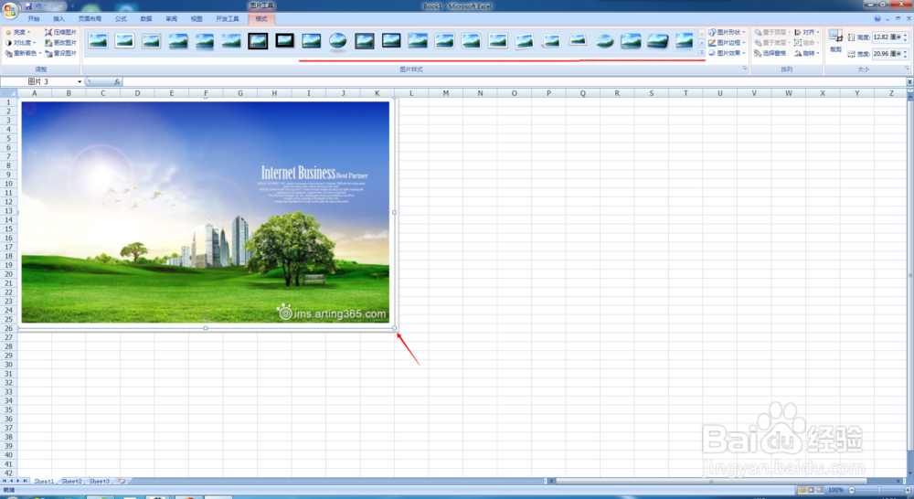Go to first sheet navigation arrow
This screenshot has width=914, height=499.
(x=4, y=481)
